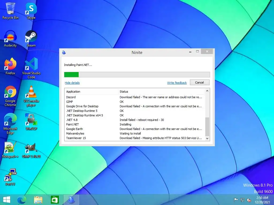Click the "Installing Paint.NET..." label
Screen dimensions: 274x205
click(78, 65)
